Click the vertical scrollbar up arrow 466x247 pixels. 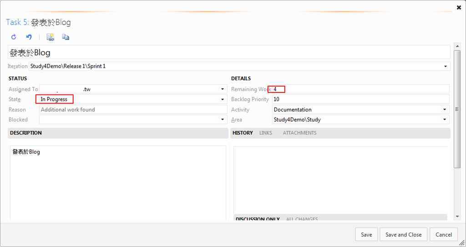click(457, 47)
